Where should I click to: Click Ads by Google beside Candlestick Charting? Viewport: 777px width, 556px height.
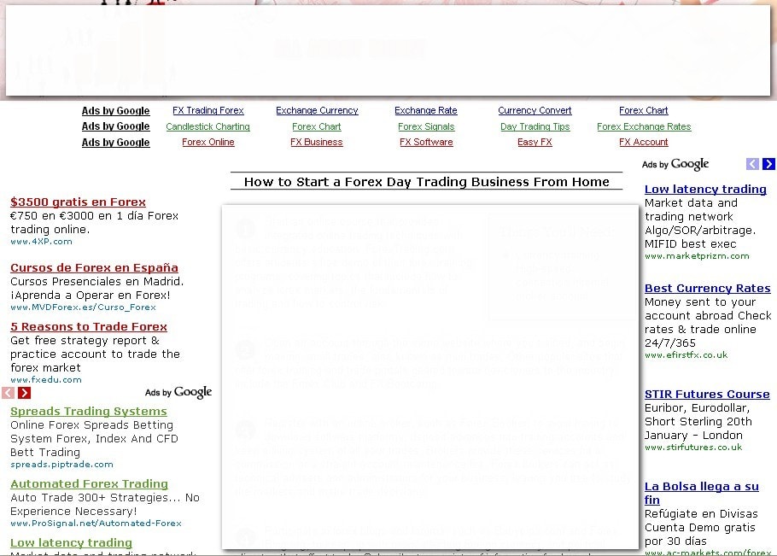[115, 126]
